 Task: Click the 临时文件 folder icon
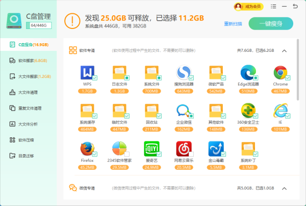coord(119,110)
